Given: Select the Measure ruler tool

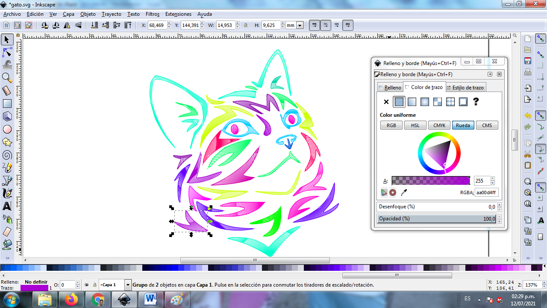Looking at the screenshot, I should (7, 91).
